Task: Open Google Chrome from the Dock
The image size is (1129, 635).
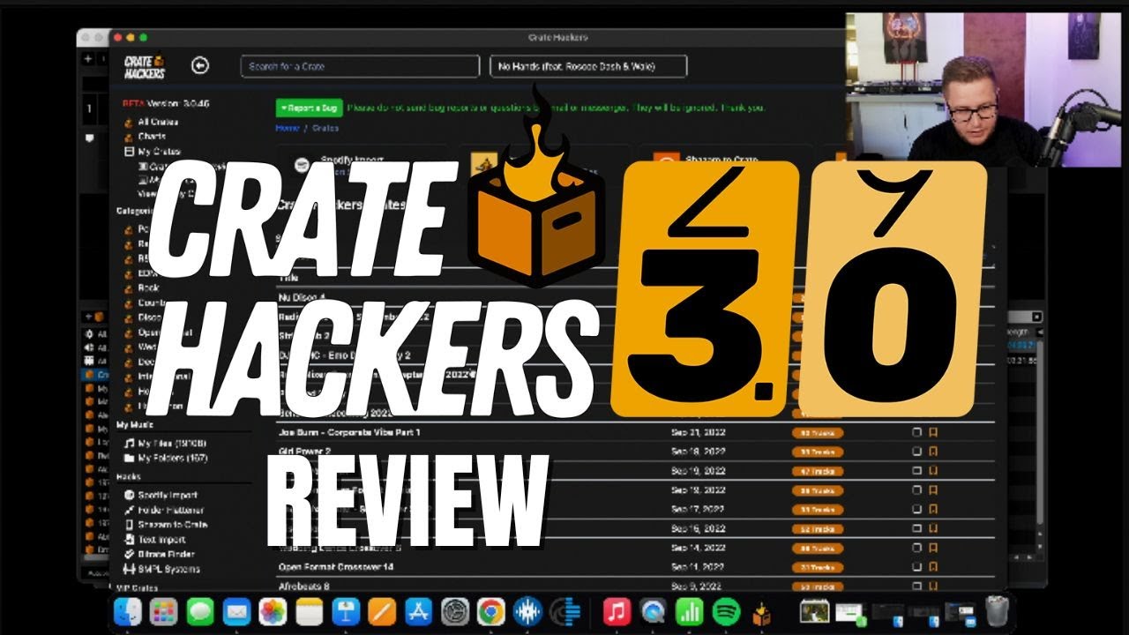Action: pos(491,611)
